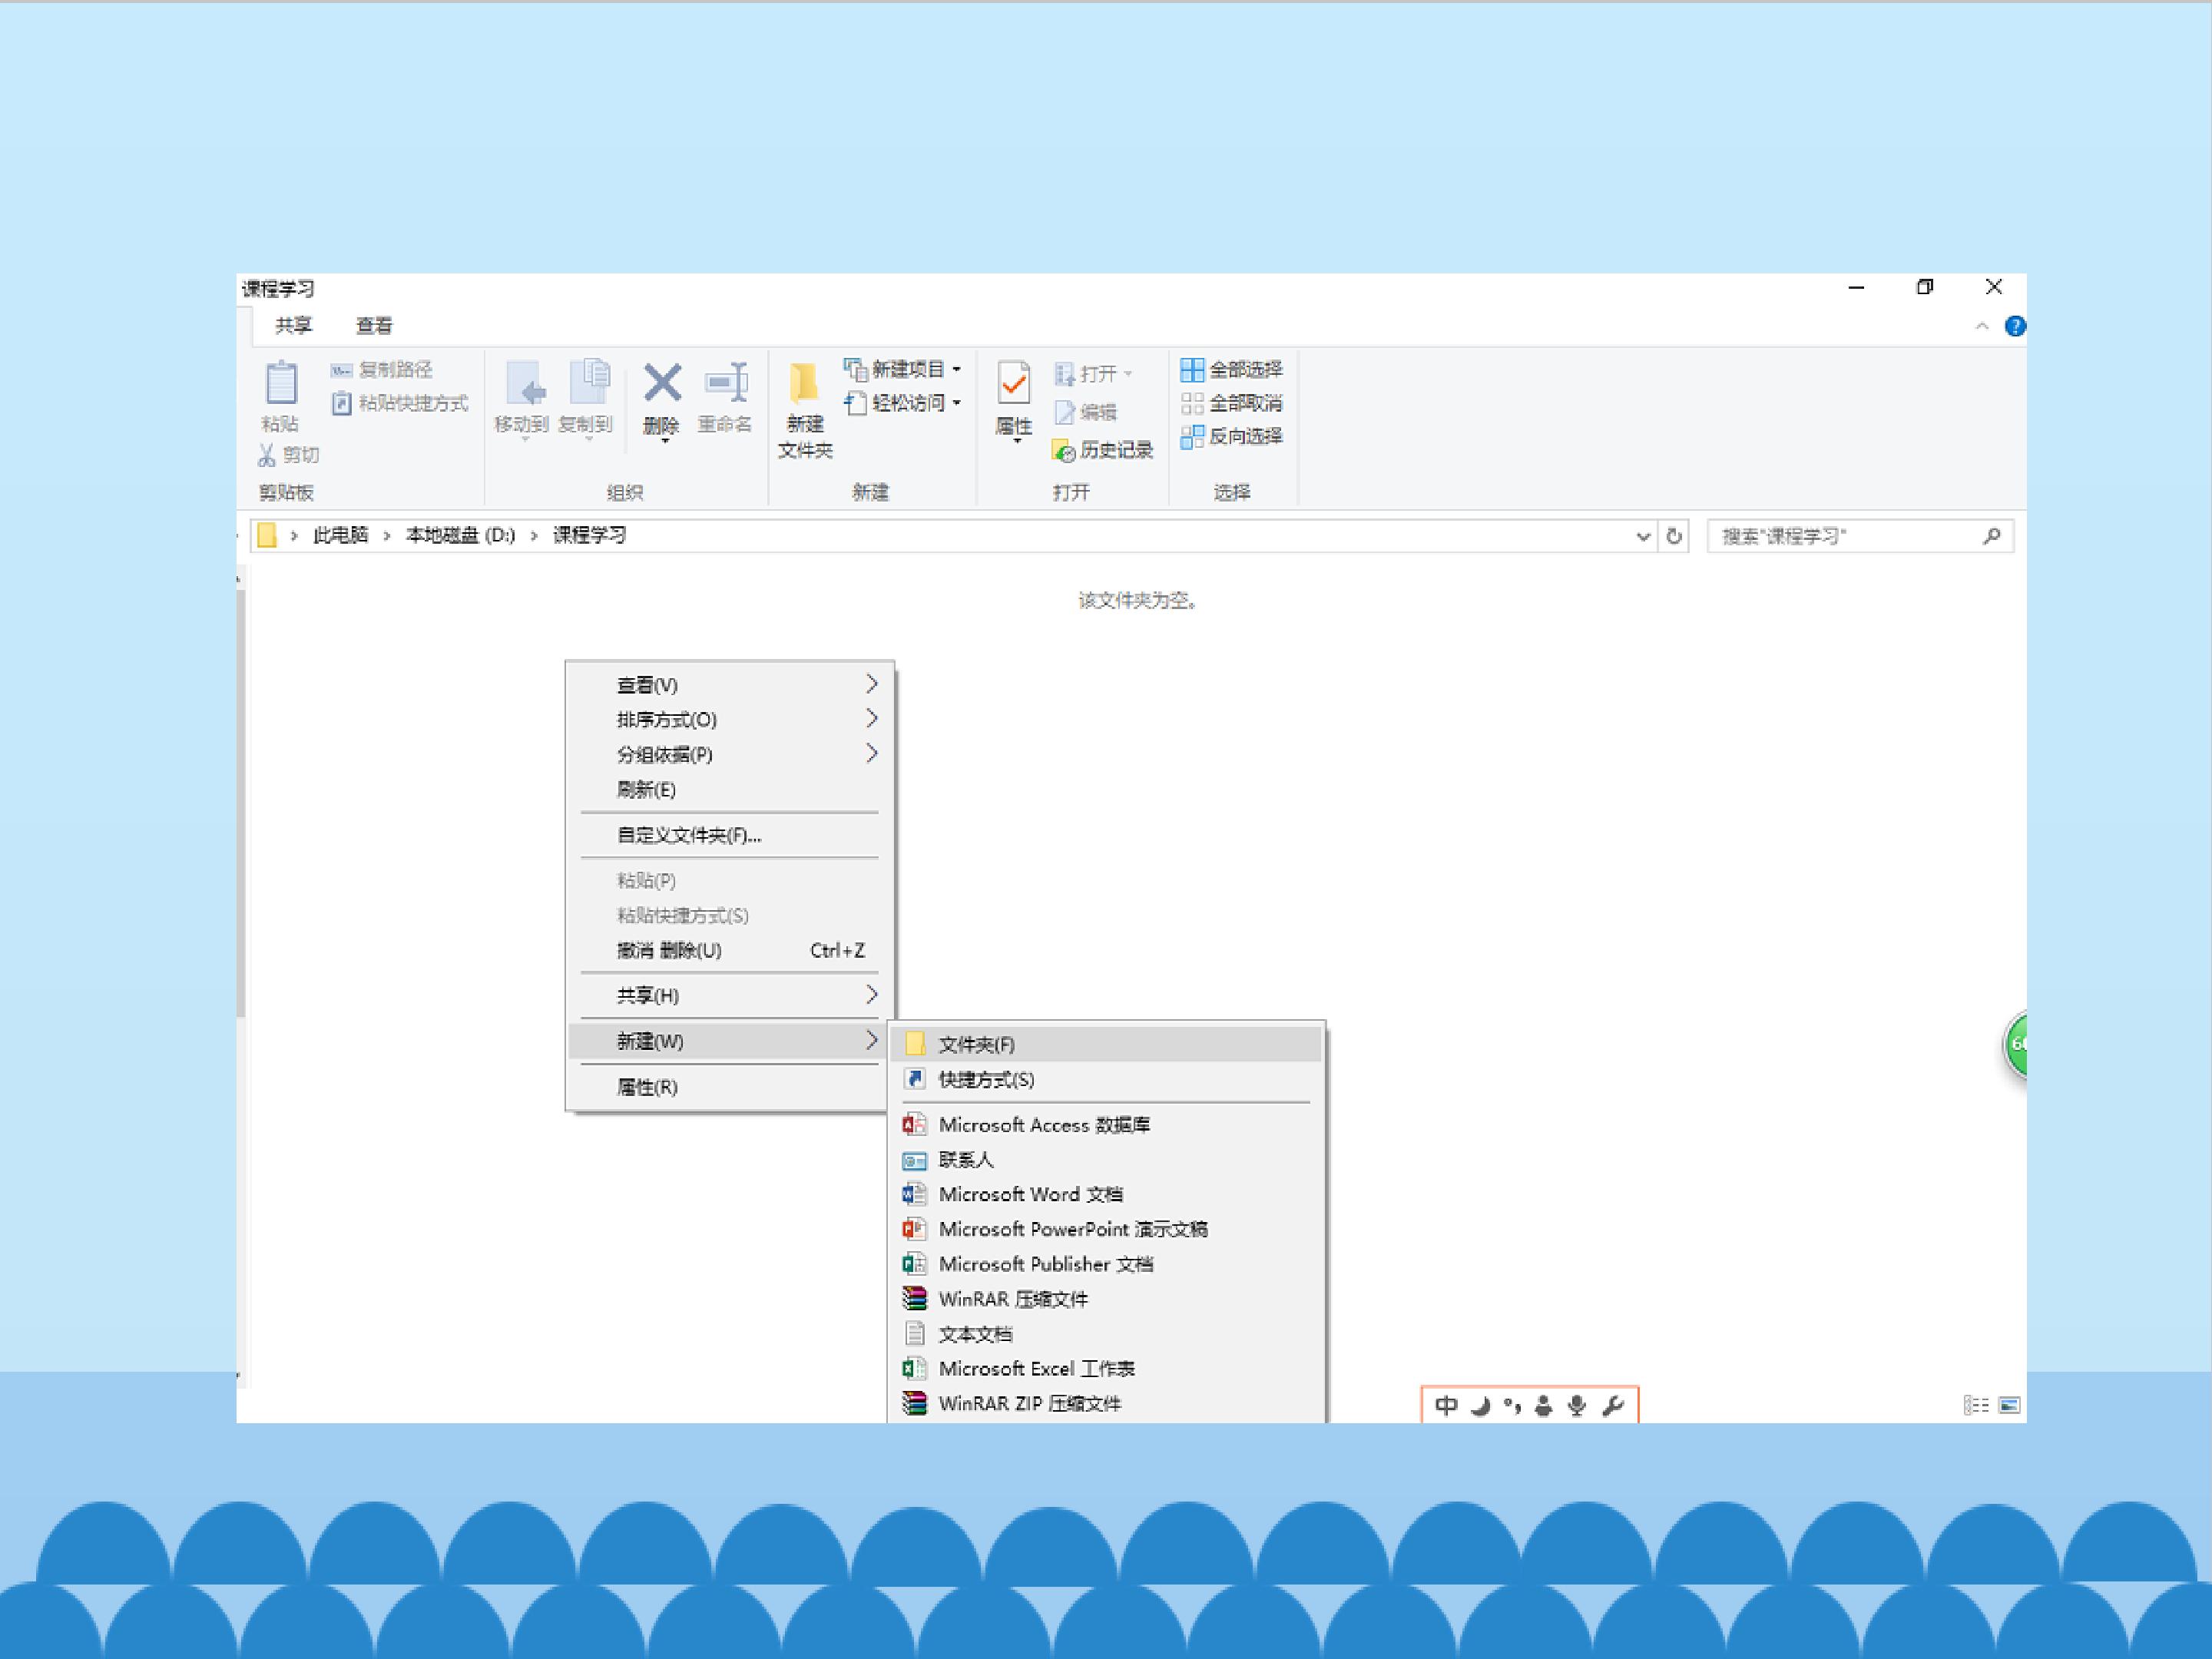
Task: Expand the 查看(V) submenu in context menu
Action: point(730,685)
